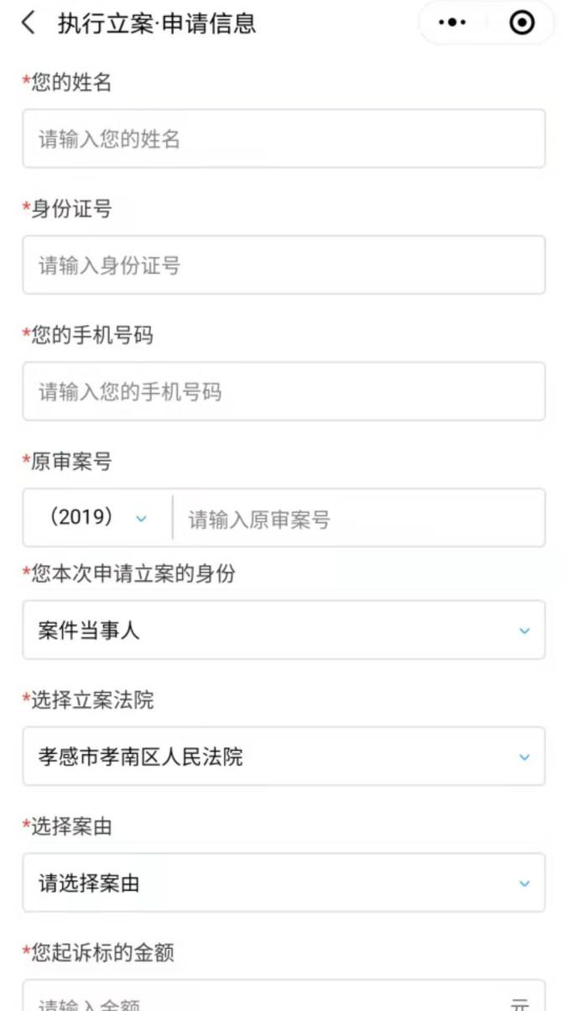568x1011 pixels.
Task: Click the 执行立案·申请信息 page title
Action: tap(156, 24)
